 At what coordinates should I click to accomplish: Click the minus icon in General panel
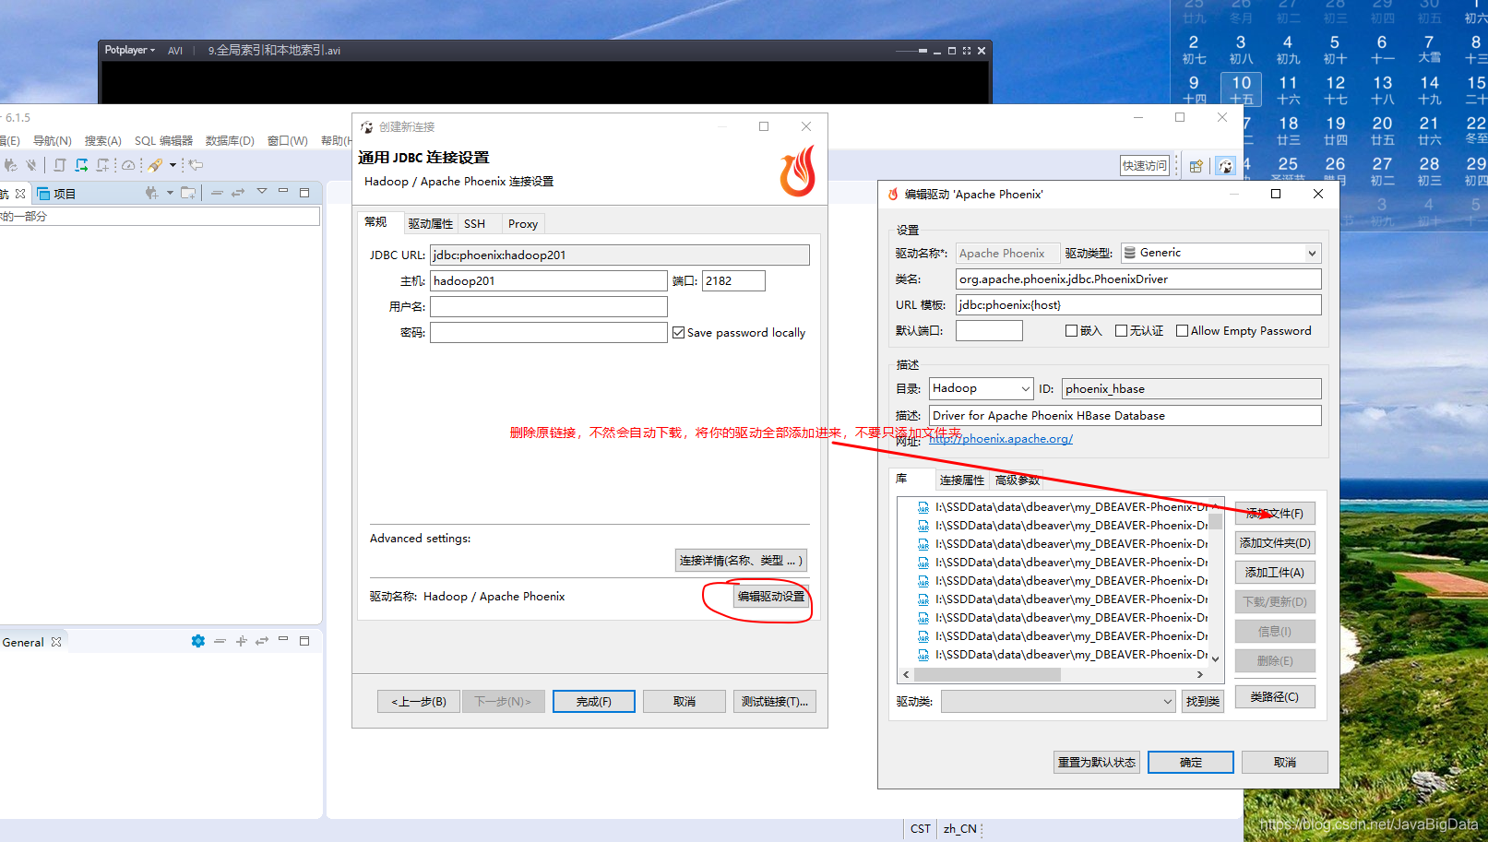(220, 641)
